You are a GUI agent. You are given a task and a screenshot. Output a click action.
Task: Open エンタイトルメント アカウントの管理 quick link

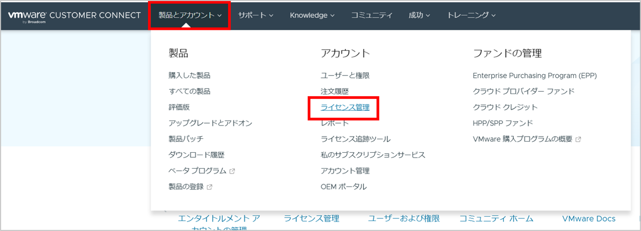[219, 223]
